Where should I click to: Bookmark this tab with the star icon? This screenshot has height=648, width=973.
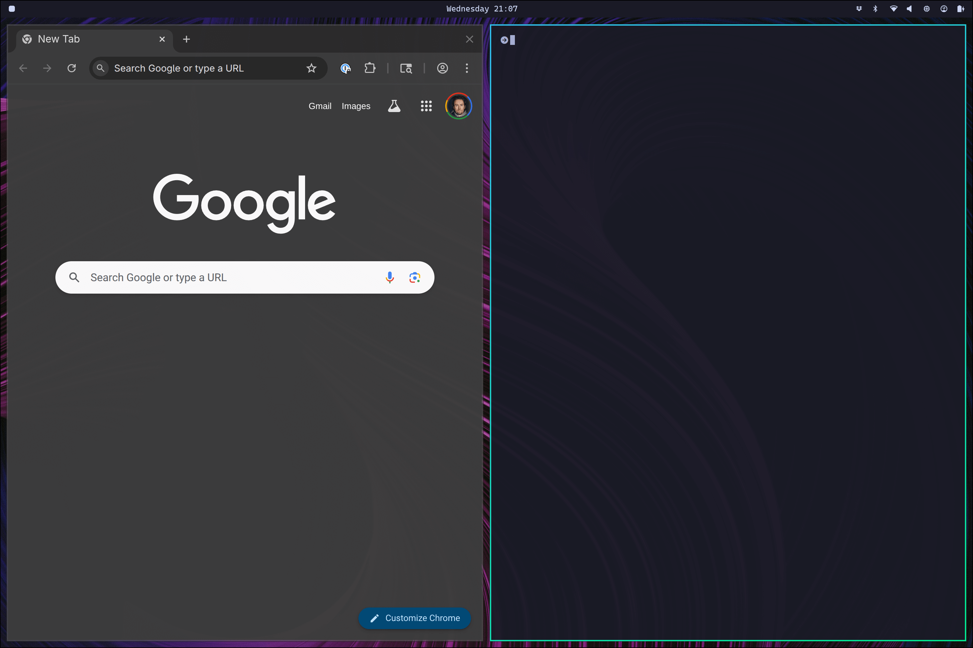coord(311,68)
